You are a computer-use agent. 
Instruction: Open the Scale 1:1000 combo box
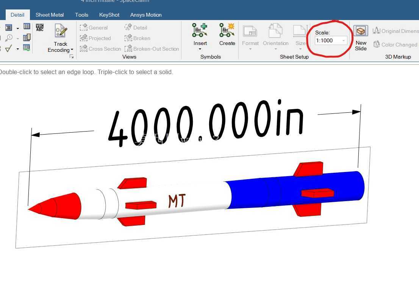331,40
